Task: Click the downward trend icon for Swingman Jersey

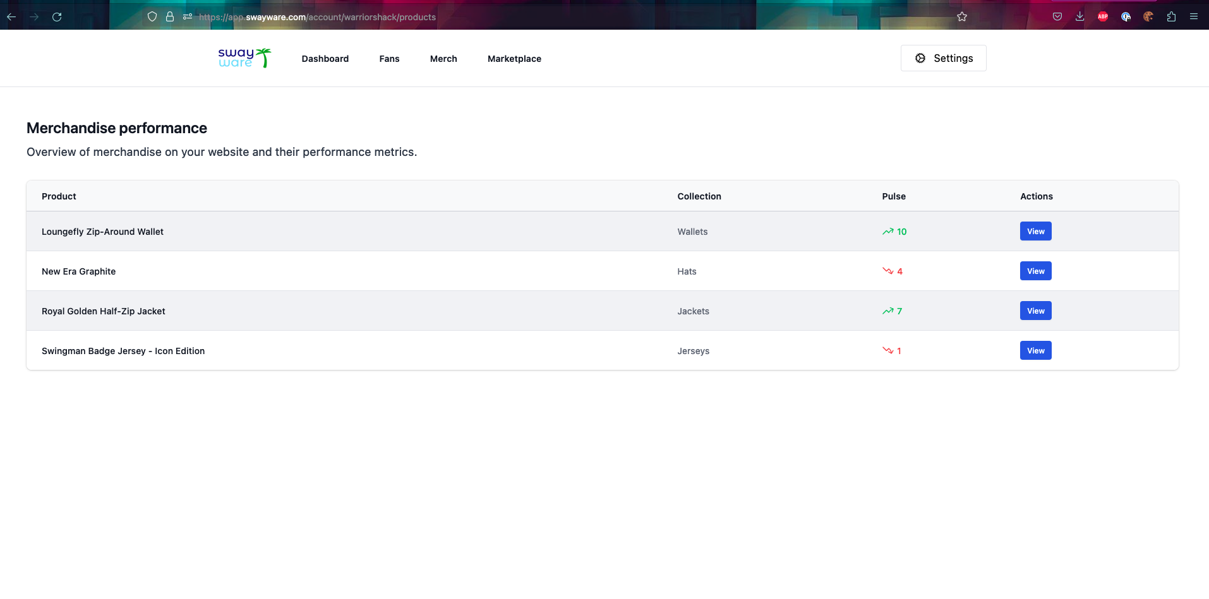Action: 887,351
